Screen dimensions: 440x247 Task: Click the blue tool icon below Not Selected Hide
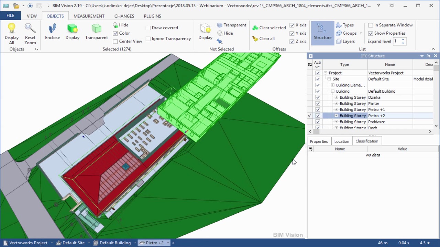220,42
